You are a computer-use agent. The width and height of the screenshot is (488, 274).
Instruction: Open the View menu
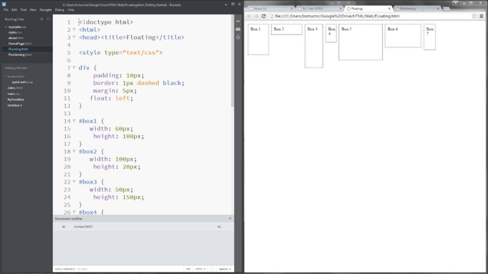point(33,10)
